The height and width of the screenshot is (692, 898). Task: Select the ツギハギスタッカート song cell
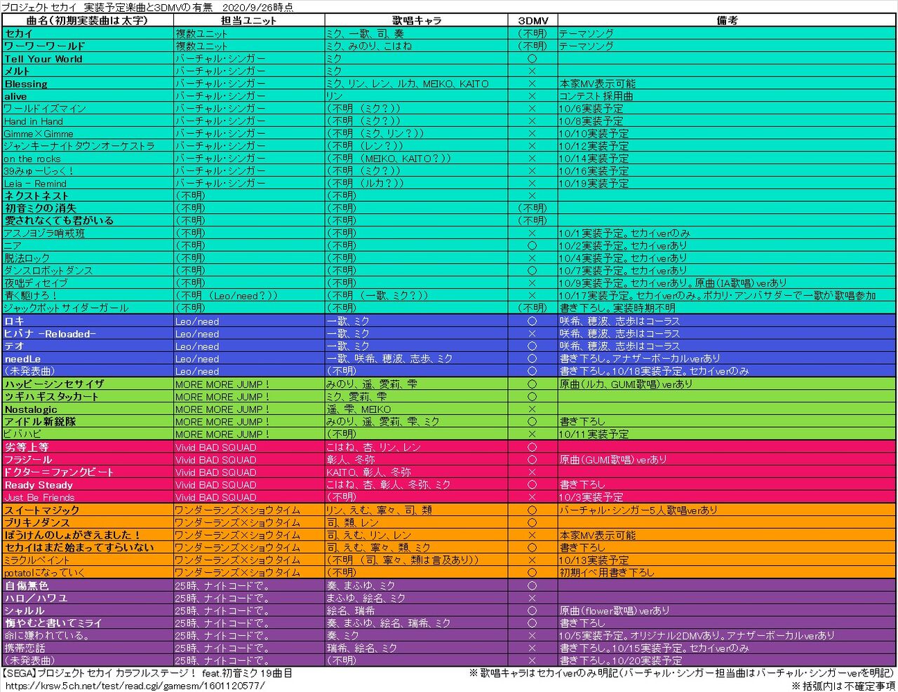(88, 397)
